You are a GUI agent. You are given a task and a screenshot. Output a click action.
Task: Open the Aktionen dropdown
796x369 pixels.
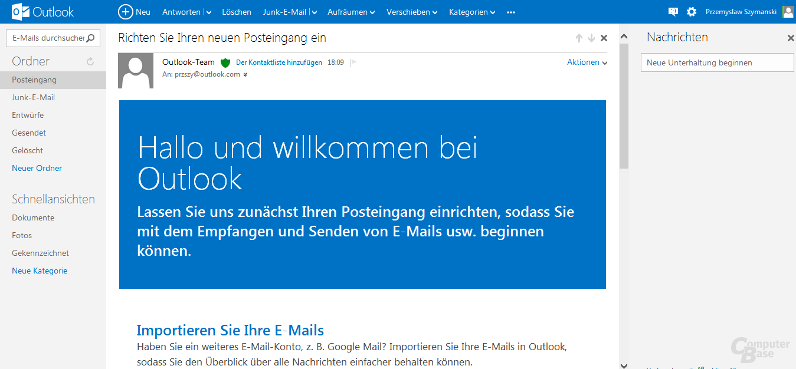pyautogui.click(x=587, y=62)
